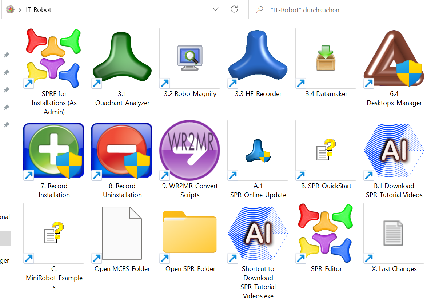
Task: Click B.1 Download SPR-Tutorial Videos icon
Action: (x=394, y=151)
